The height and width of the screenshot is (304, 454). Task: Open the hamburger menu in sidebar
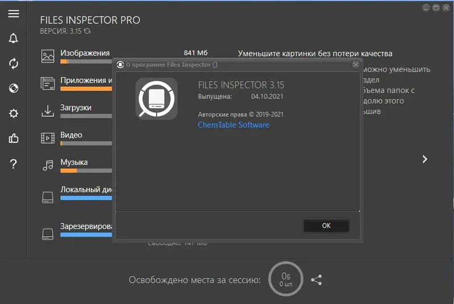(14, 14)
